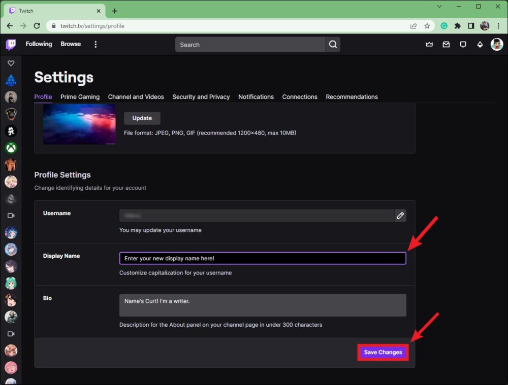The image size is (508, 385).
Task: Select the Connections tab
Action: pyautogui.click(x=300, y=97)
